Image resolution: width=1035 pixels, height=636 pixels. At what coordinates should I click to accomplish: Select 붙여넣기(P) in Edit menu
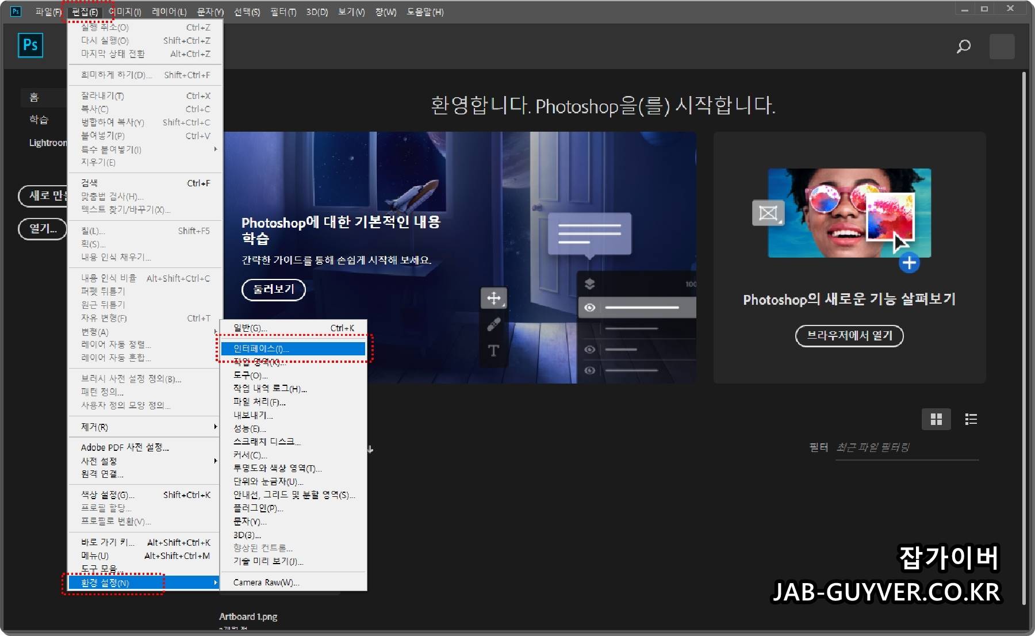[x=144, y=136]
